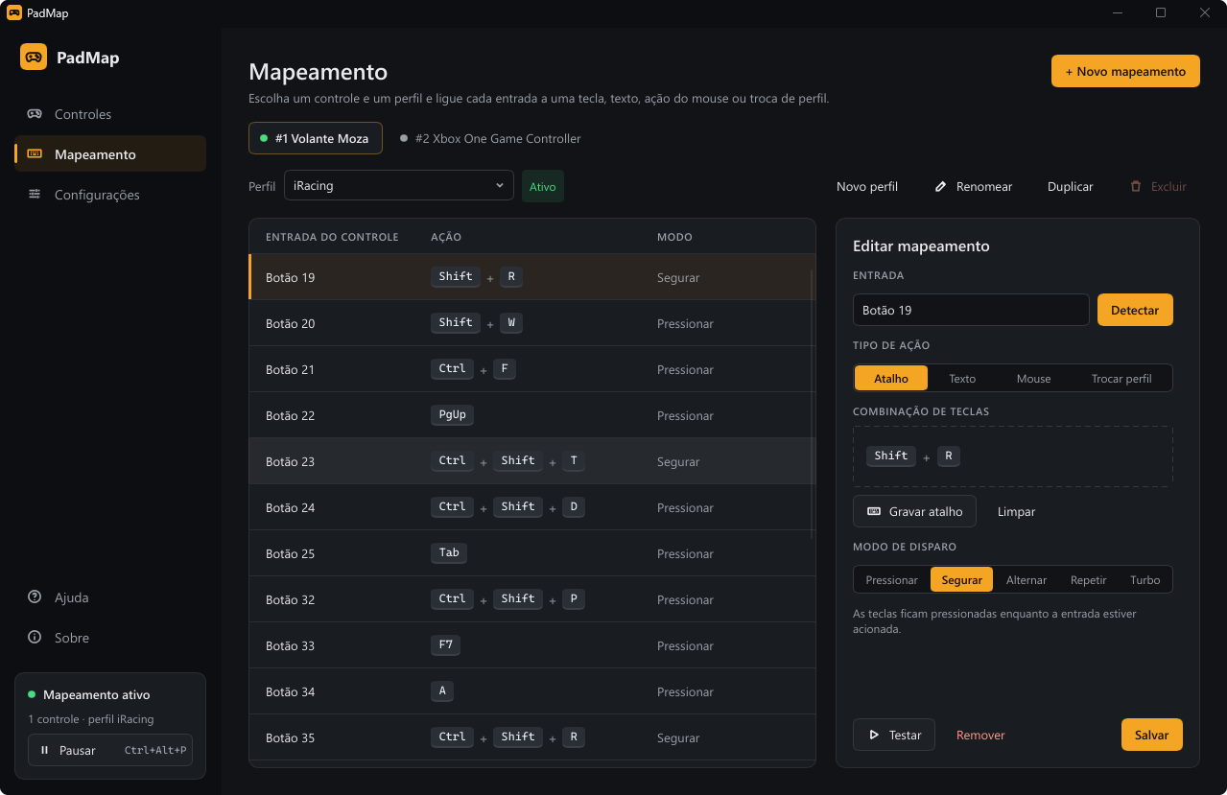Image resolution: width=1227 pixels, height=795 pixels.
Task: Select the Botão 22 row
Action: point(532,415)
